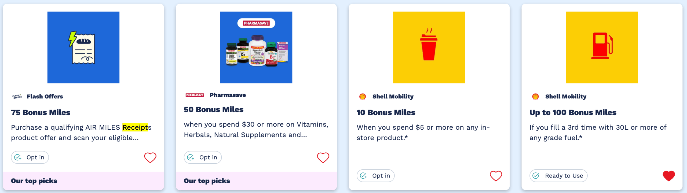
Task: Click the red fuel pump offer image
Action: tap(602, 47)
